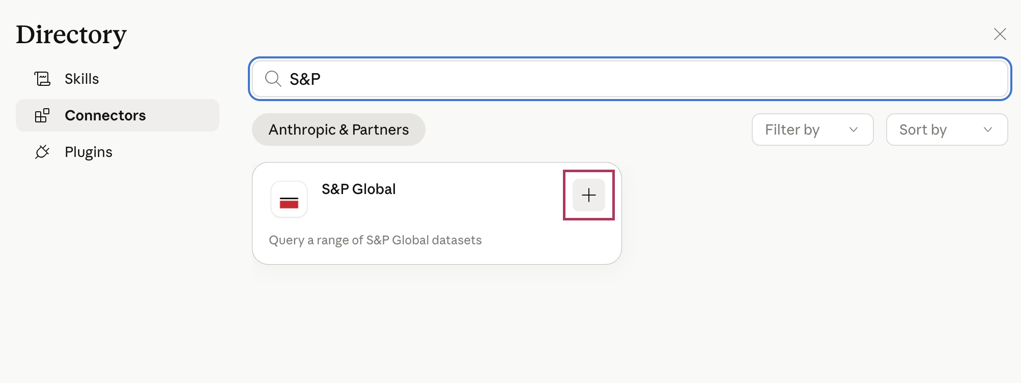
Task: Open the Filter by dropdown
Action: click(812, 130)
